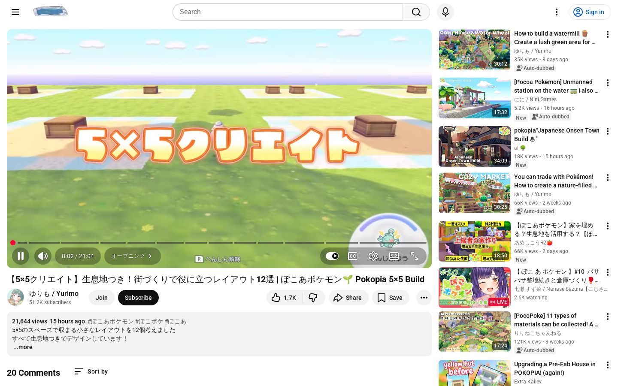Open title 'pokopia Japanese Onsen Town Build'
The width and height of the screenshot is (618, 386).
(x=557, y=135)
